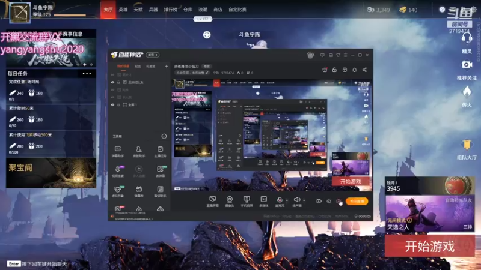Screen dimensions: 481x270
Task: Open the 大厅 lobby tab
Action: 108,10
